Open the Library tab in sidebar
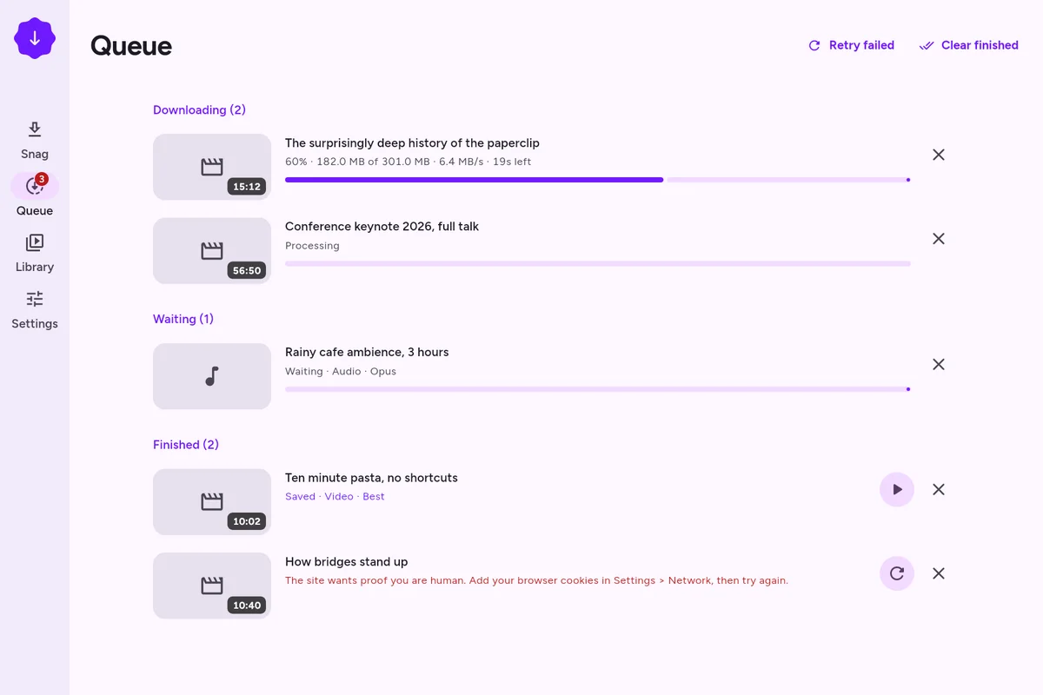The height and width of the screenshot is (695, 1043). point(35,254)
